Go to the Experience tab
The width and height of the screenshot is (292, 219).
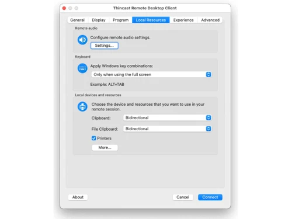click(x=183, y=20)
